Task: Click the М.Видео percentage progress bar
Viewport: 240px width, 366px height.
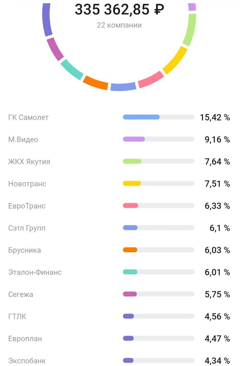Action: click(x=159, y=139)
